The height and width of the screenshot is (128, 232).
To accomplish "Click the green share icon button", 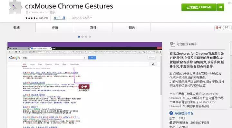I will tap(221, 7).
